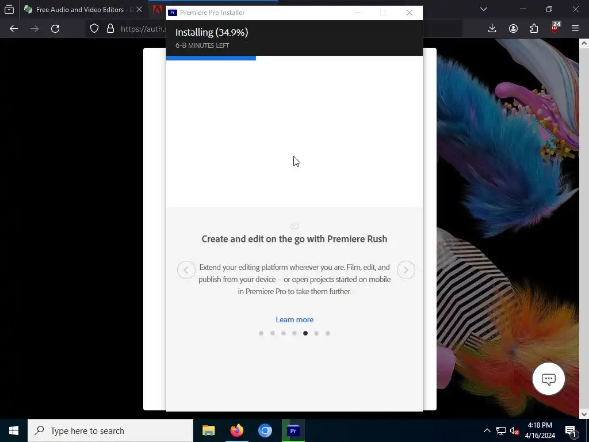Open the tracking protection shield icon
This screenshot has height=442, width=589.
click(x=94, y=29)
